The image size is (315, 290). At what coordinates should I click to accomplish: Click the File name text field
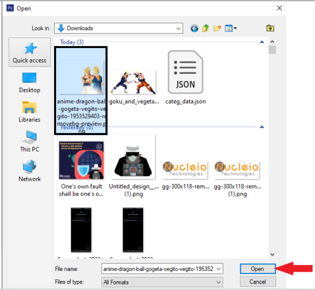(158, 269)
